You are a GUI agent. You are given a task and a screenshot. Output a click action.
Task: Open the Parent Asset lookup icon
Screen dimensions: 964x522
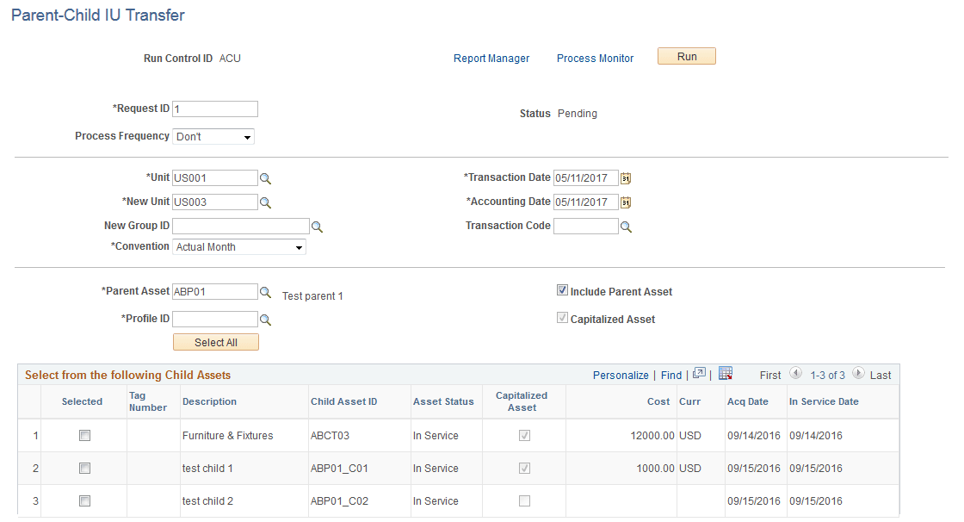[264, 291]
